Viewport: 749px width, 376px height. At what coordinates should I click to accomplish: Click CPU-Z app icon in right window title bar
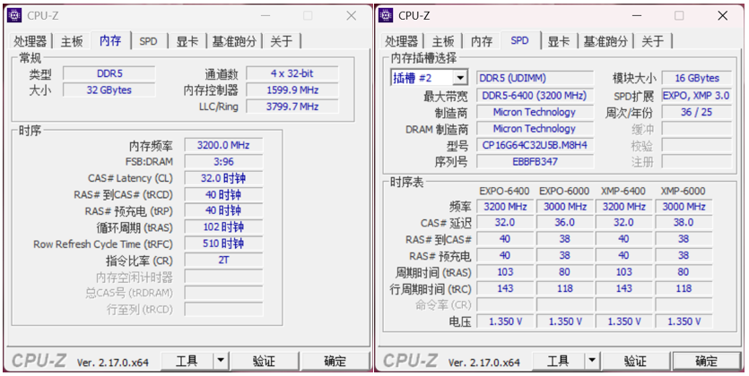386,15
